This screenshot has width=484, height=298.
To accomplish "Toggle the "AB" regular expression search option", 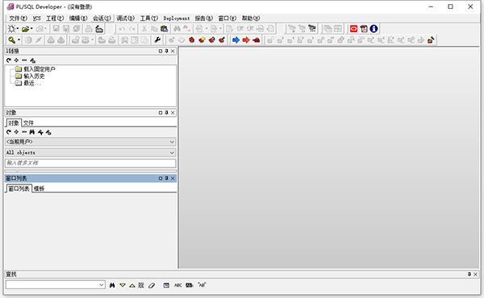I will (x=202, y=285).
